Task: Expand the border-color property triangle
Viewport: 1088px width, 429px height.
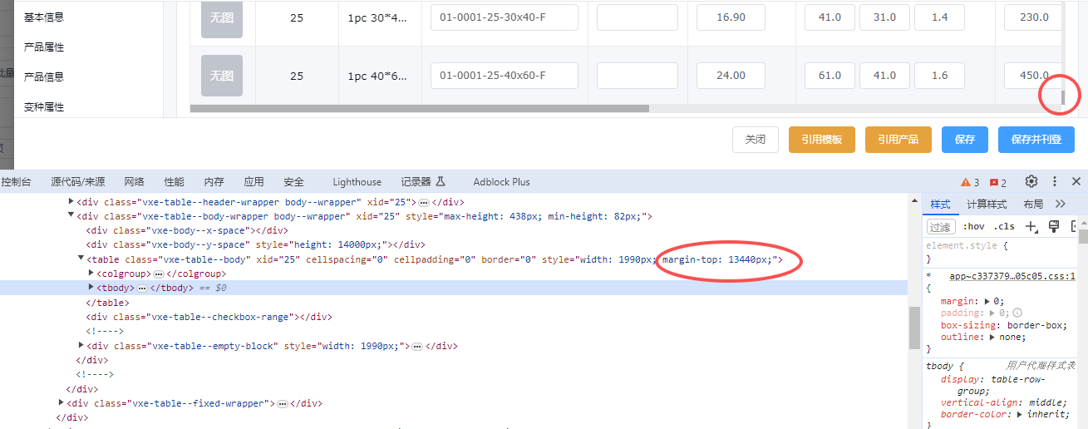Action: click(1020, 414)
